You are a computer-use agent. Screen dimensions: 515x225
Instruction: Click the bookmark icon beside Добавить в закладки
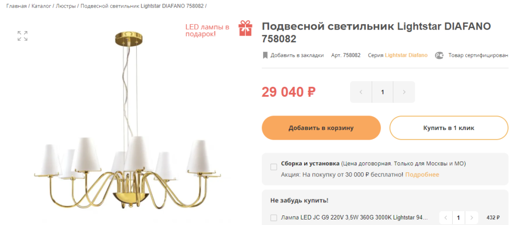[266, 55]
